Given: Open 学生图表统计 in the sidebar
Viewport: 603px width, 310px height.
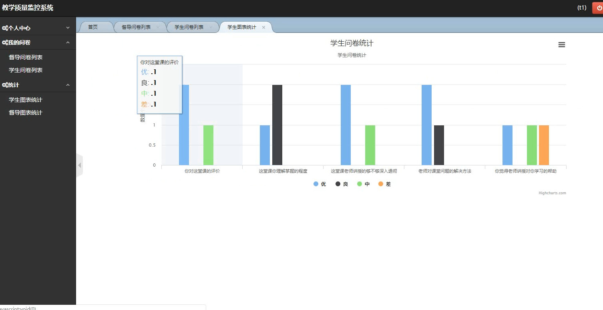Looking at the screenshot, I should tap(26, 100).
